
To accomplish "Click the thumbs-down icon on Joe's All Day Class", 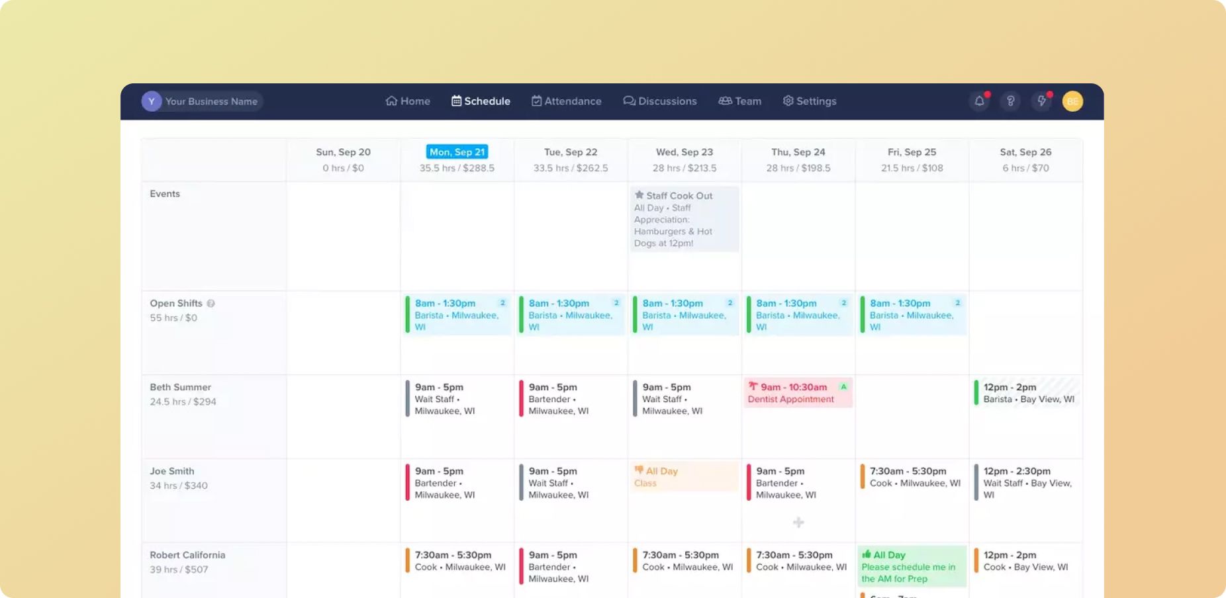I will 639,470.
